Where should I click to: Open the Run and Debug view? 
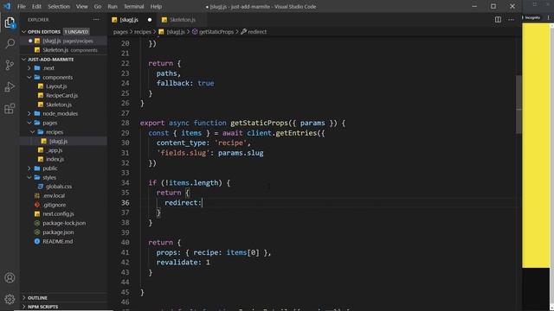pos(10,86)
